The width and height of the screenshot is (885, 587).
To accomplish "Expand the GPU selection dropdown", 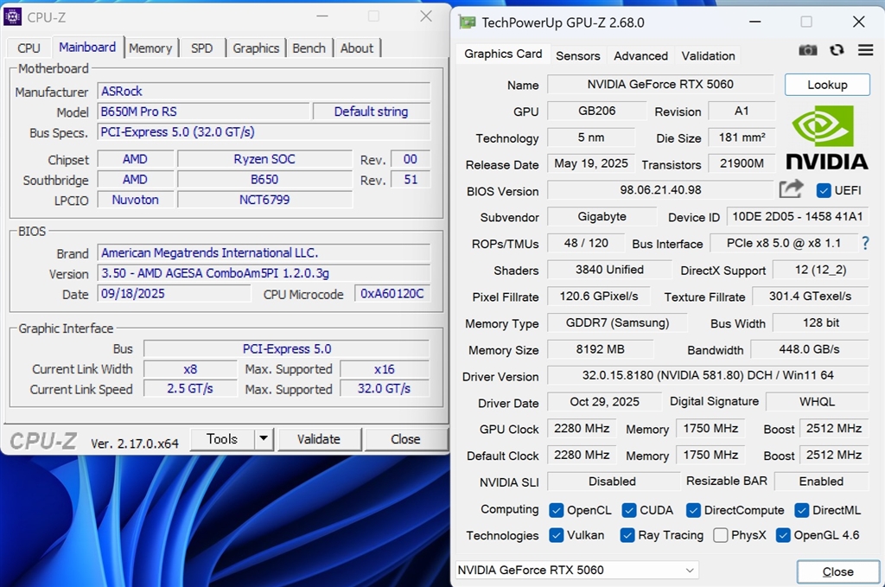I will (x=690, y=571).
